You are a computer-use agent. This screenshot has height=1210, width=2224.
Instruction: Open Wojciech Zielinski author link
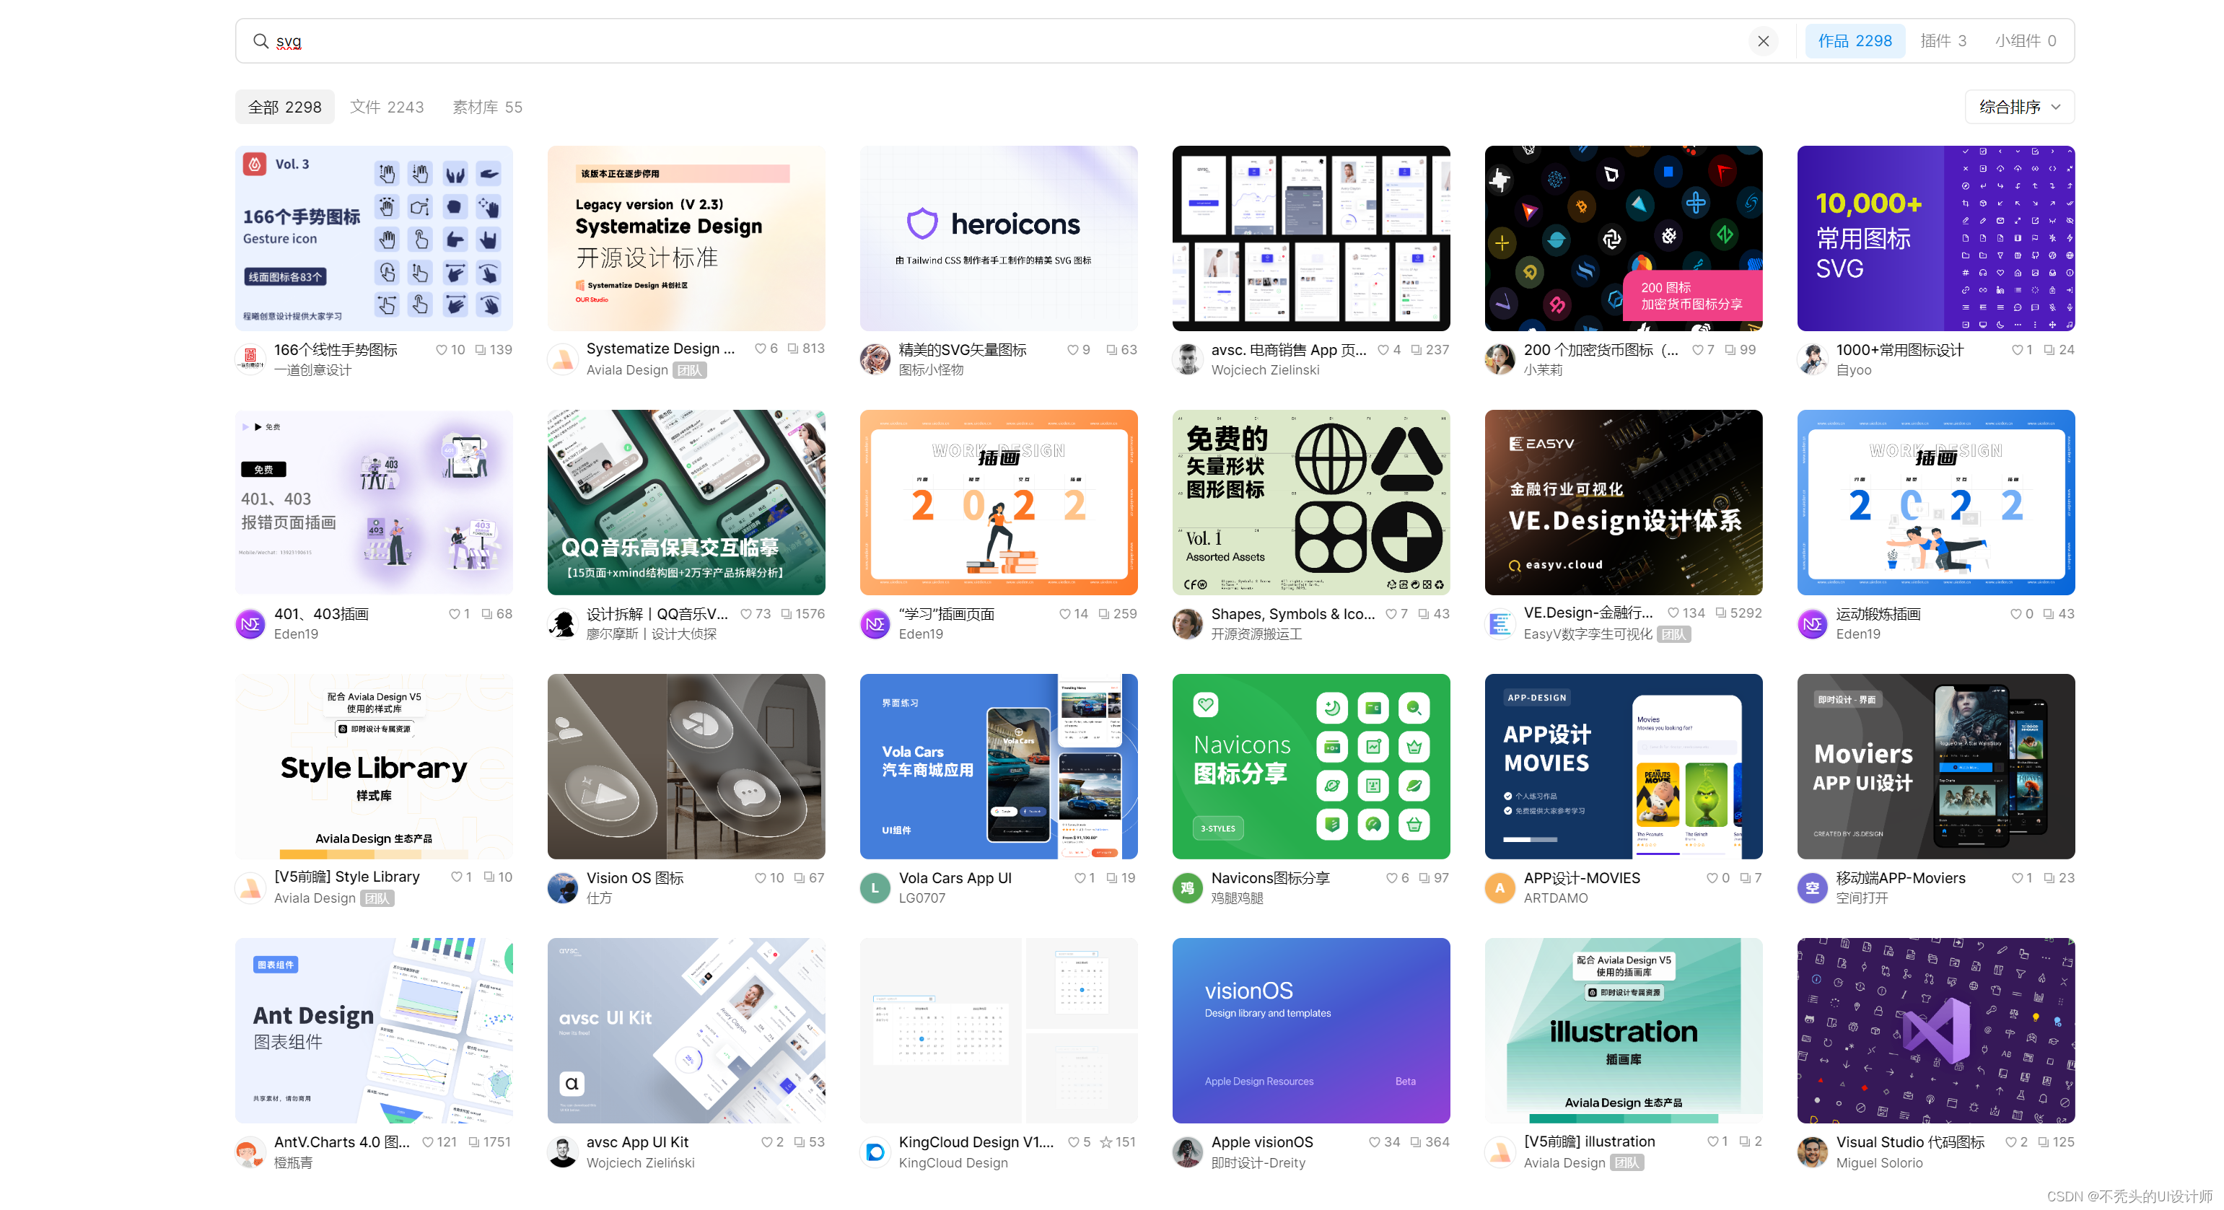pos(1265,369)
